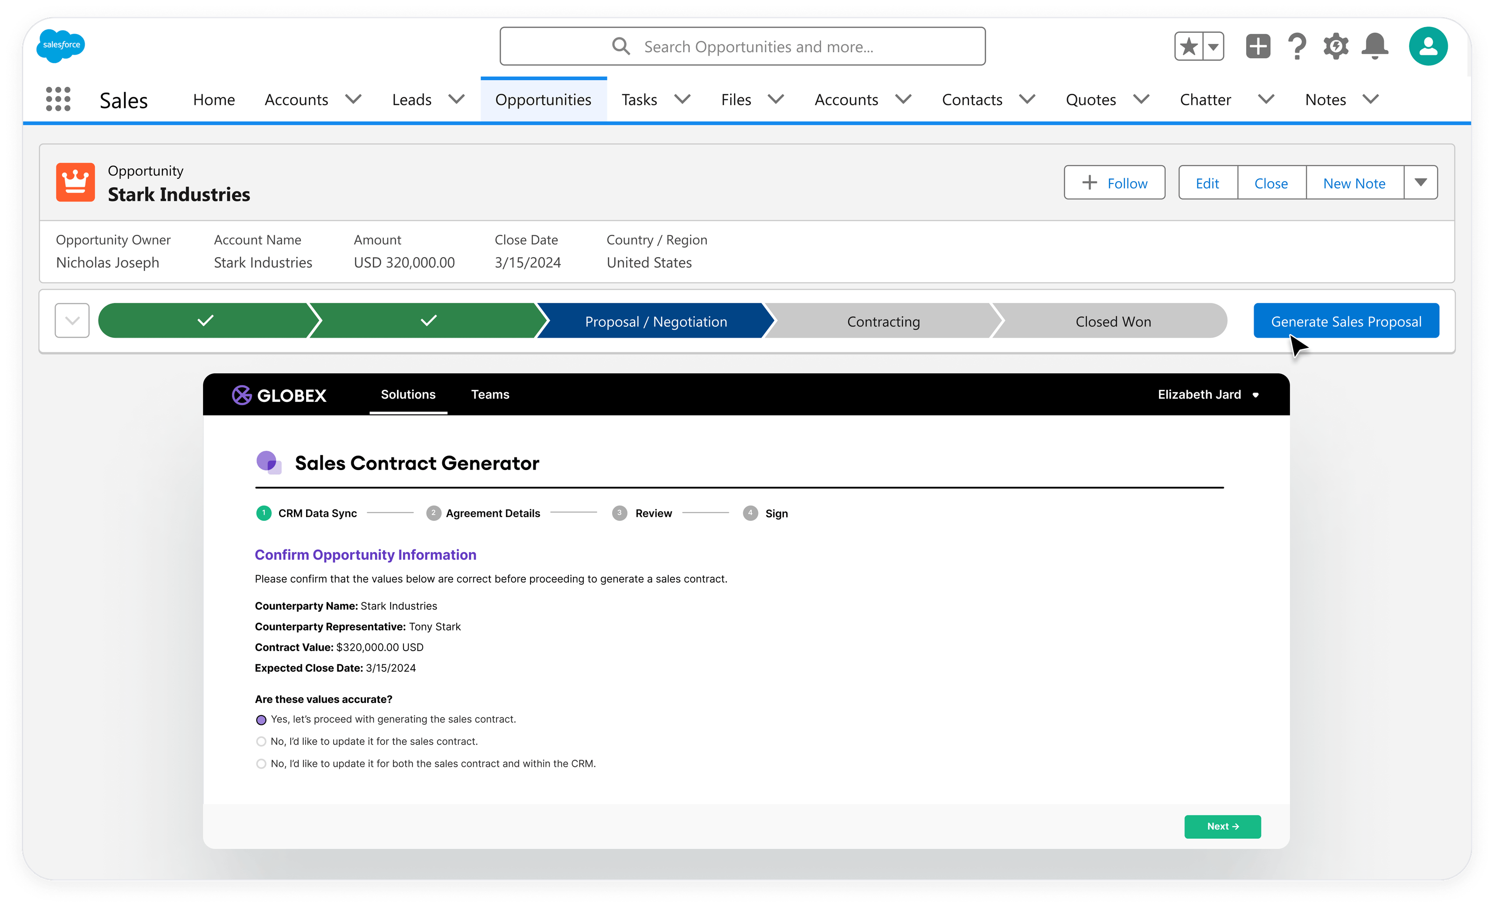Screen dimensions: 1493x906
Task: Open the App Launcher dots grid
Action: [x=58, y=99]
